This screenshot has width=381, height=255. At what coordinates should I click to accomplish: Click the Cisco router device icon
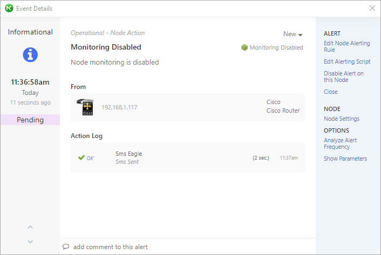(85, 107)
